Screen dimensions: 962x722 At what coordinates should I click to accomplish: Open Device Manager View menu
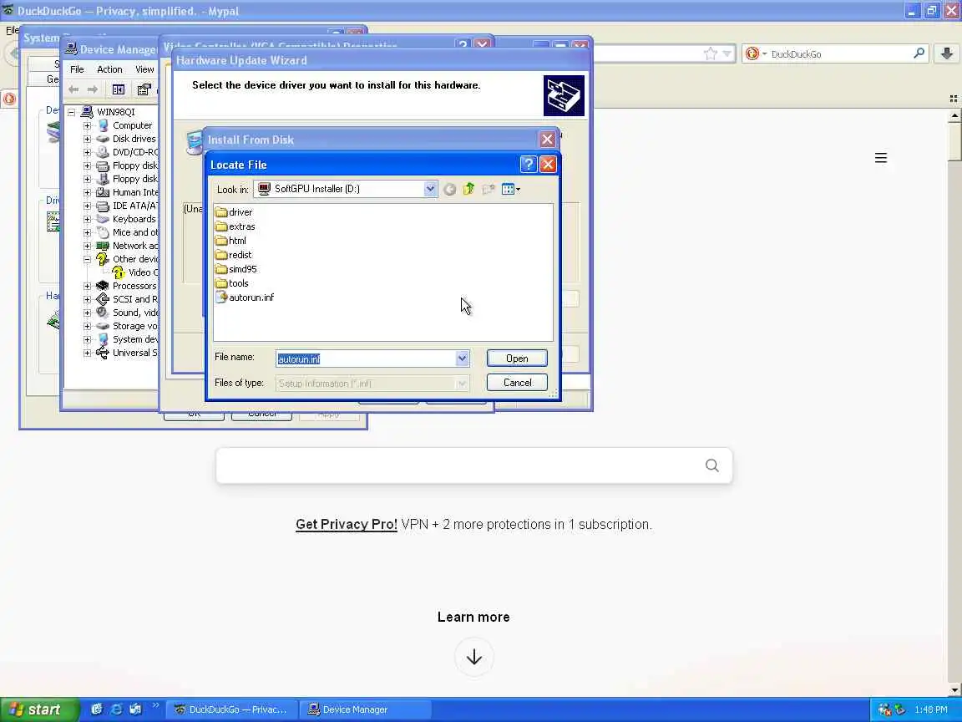tap(144, 69)
